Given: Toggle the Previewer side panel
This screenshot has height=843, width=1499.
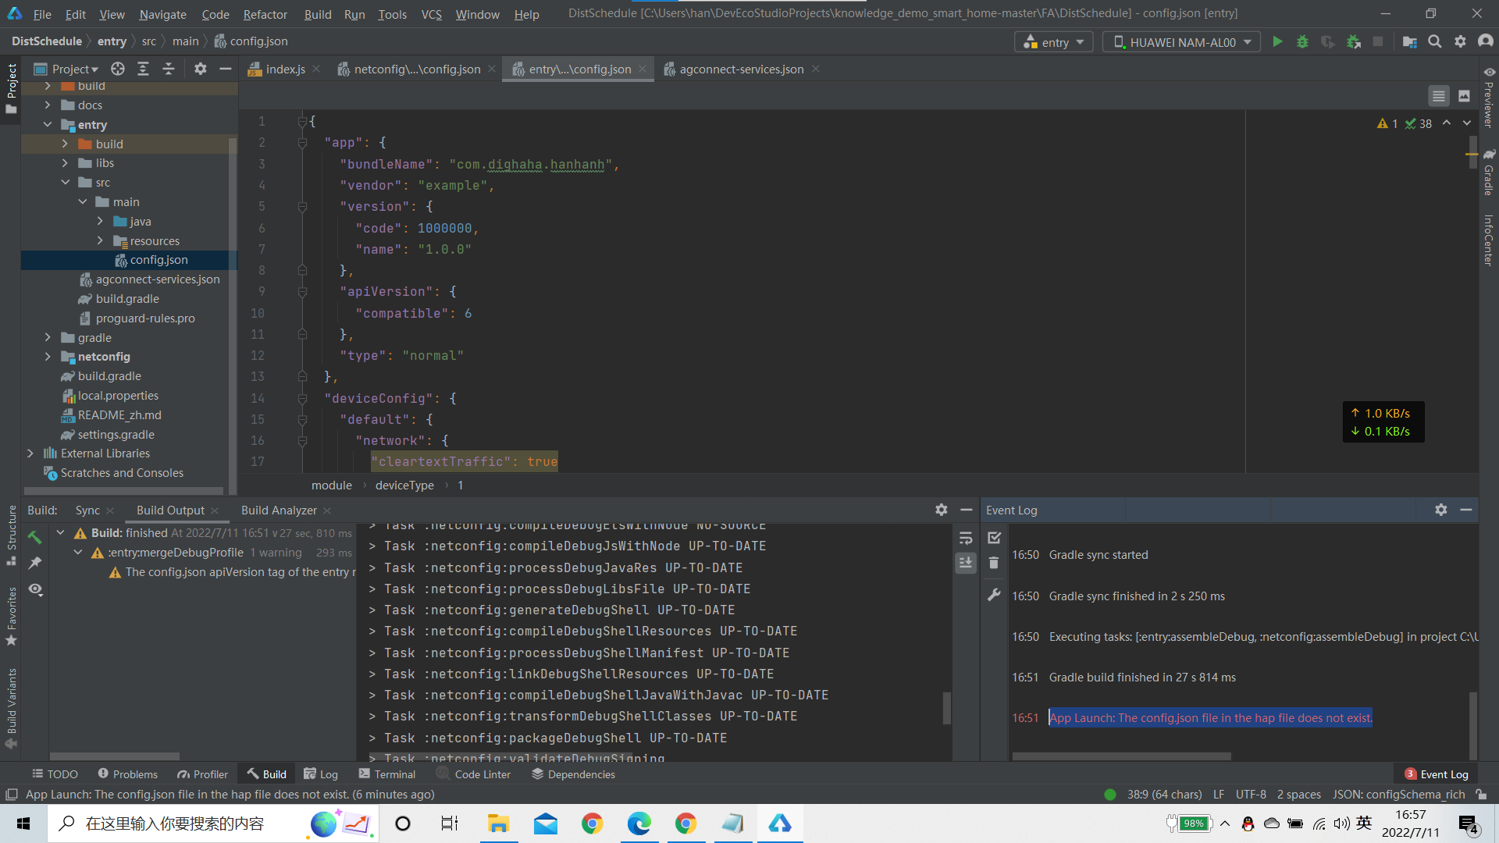Looking at the screenshot, I should (1489, 98).
